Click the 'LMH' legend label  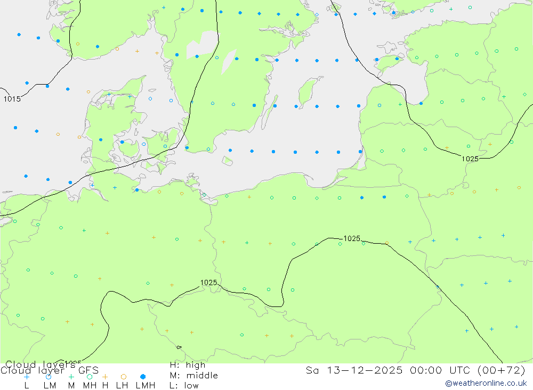146,386
